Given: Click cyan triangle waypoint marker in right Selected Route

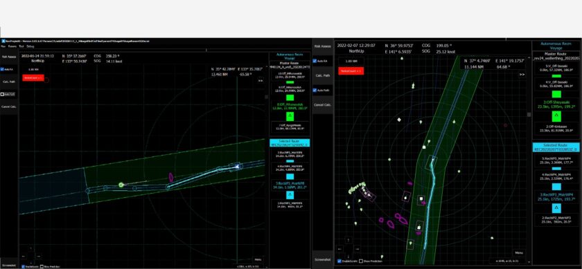Looking at the screenshot, I should pos(556,208).
